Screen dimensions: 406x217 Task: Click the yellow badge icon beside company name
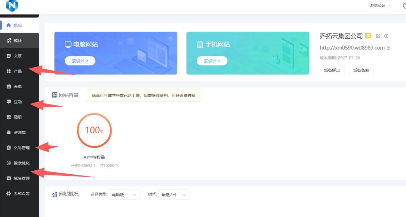click(368, 36)
